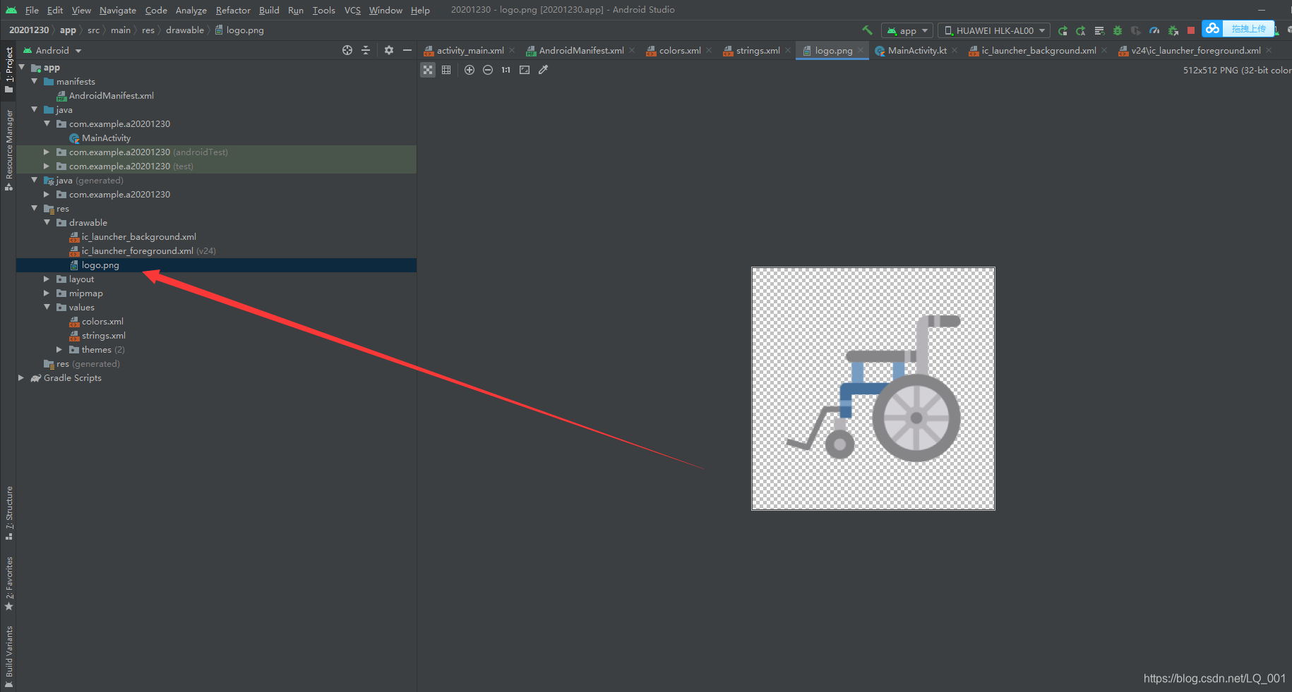Stop the running app with red square
Viewport: 1292px width, 692px height.
coord(1191,30)
